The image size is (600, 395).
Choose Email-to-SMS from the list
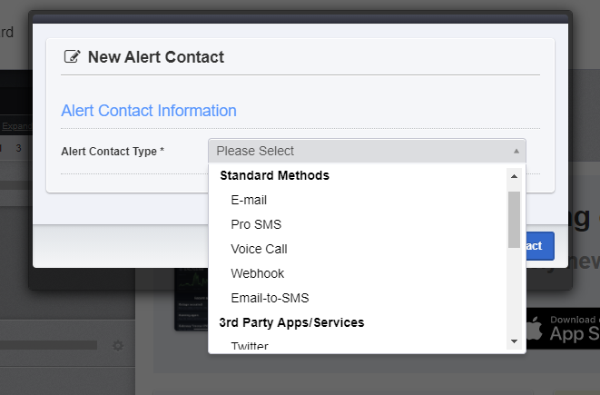270,298
